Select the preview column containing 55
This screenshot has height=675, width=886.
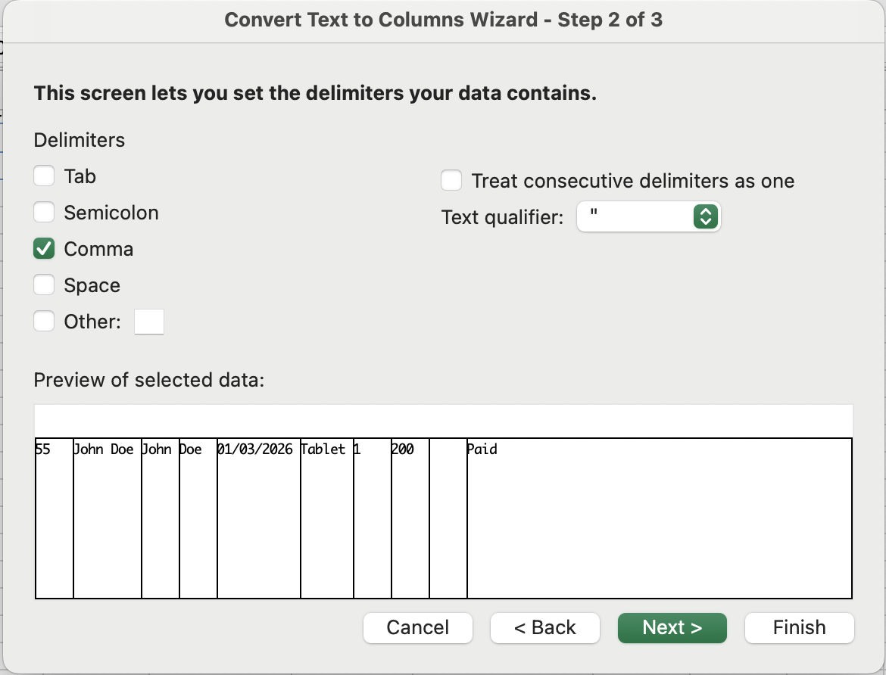tap(54, 515)
